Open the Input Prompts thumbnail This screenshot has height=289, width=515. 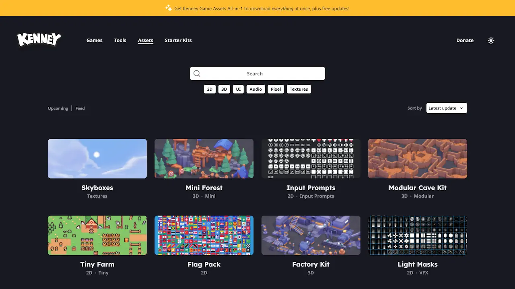[x=311, y=159]
